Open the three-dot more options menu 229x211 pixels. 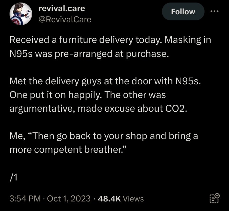(215, 11)
